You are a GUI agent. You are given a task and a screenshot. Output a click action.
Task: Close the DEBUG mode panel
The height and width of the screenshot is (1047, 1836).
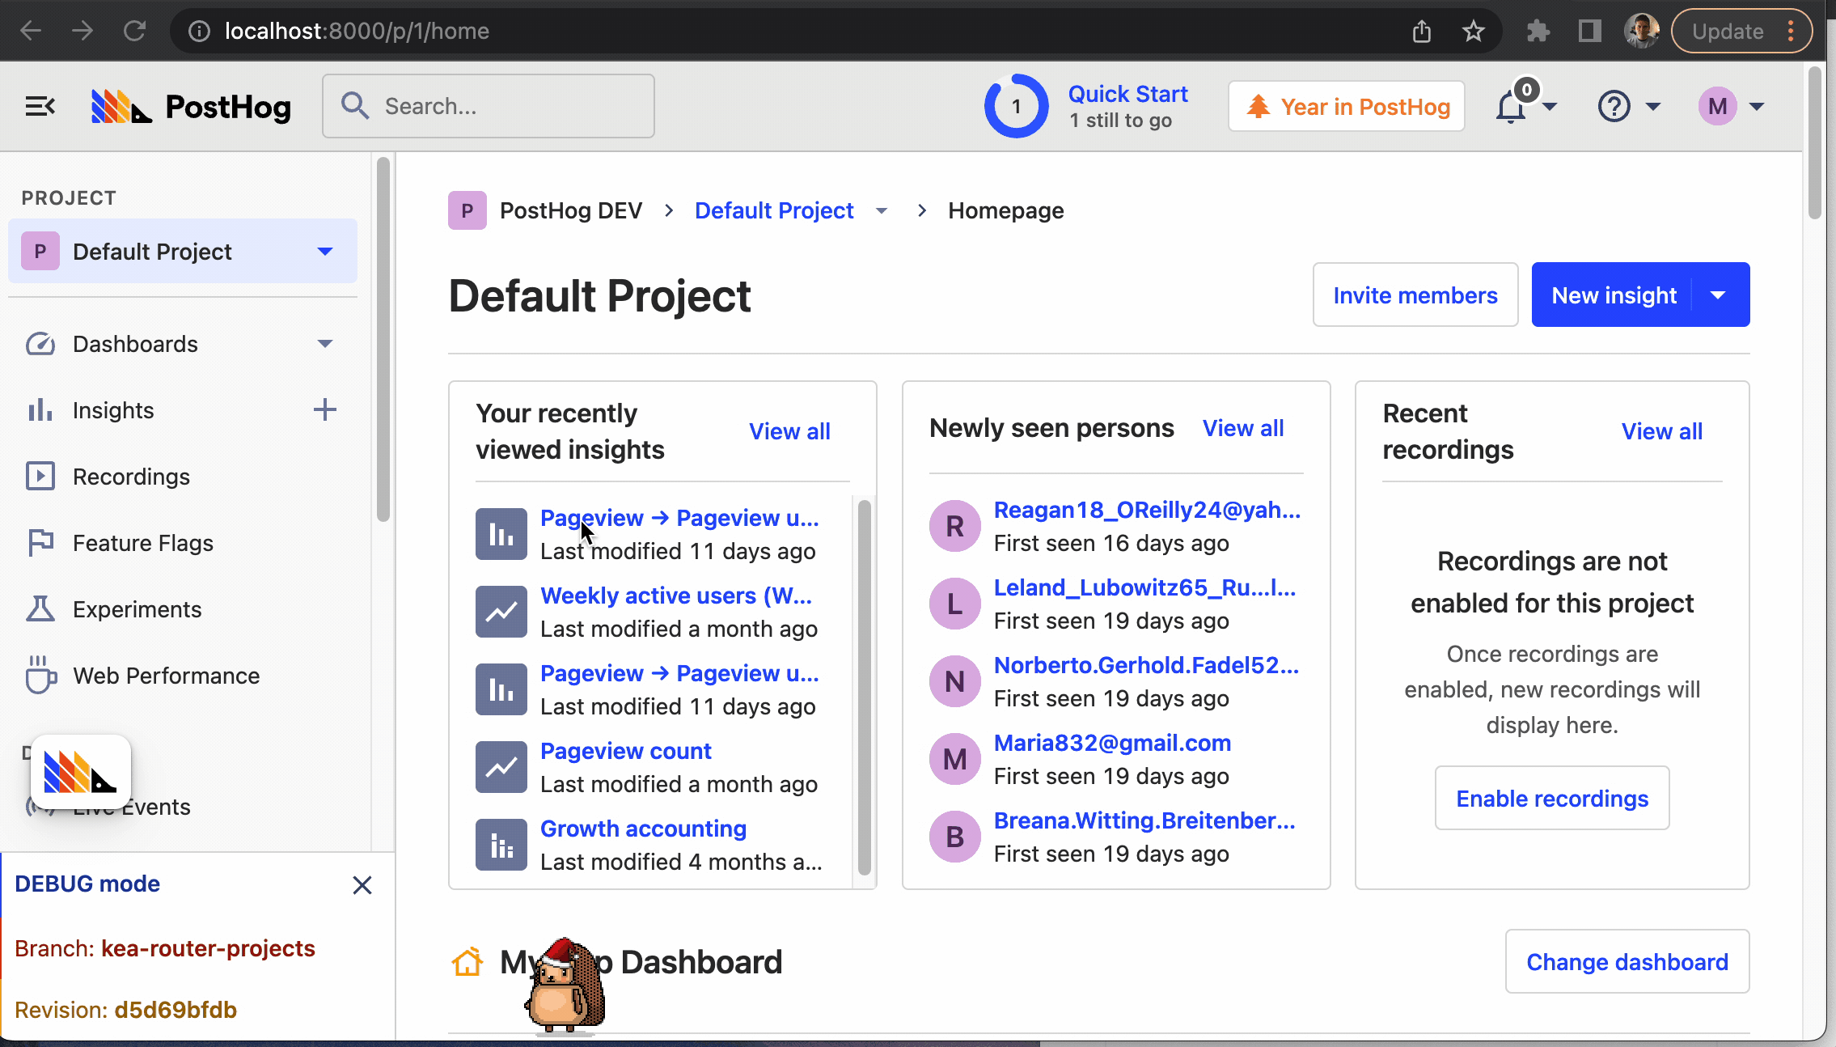tap(362, 885)
